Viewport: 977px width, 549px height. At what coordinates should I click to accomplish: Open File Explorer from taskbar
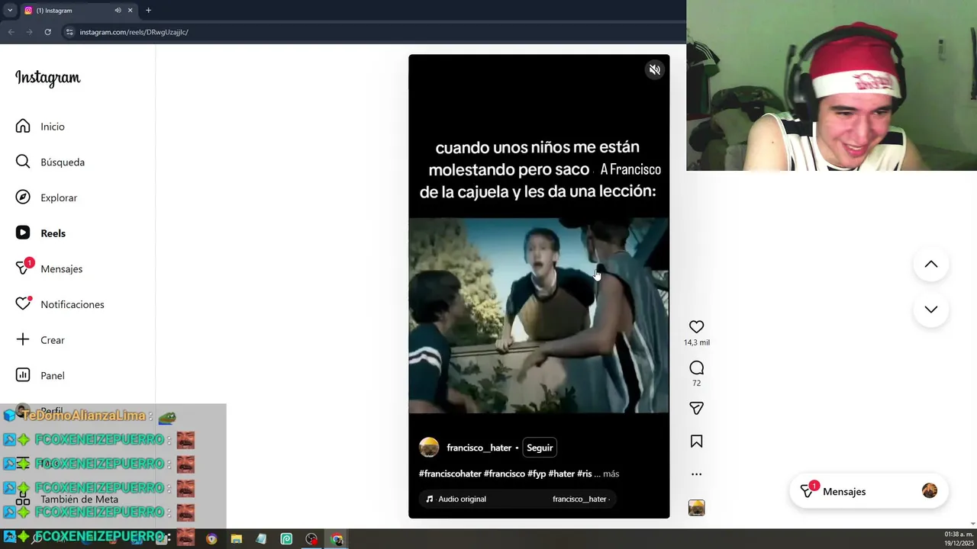(237, 539)
